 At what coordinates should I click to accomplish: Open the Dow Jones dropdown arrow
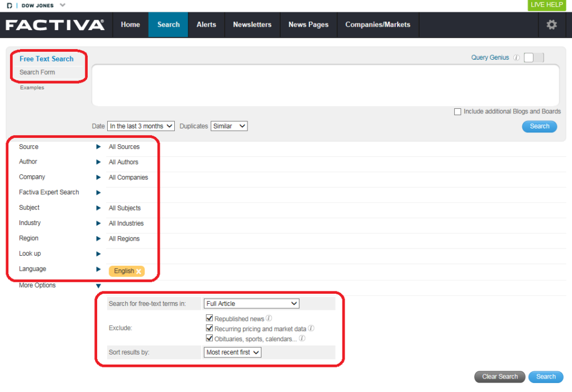(x=62, y=5)
